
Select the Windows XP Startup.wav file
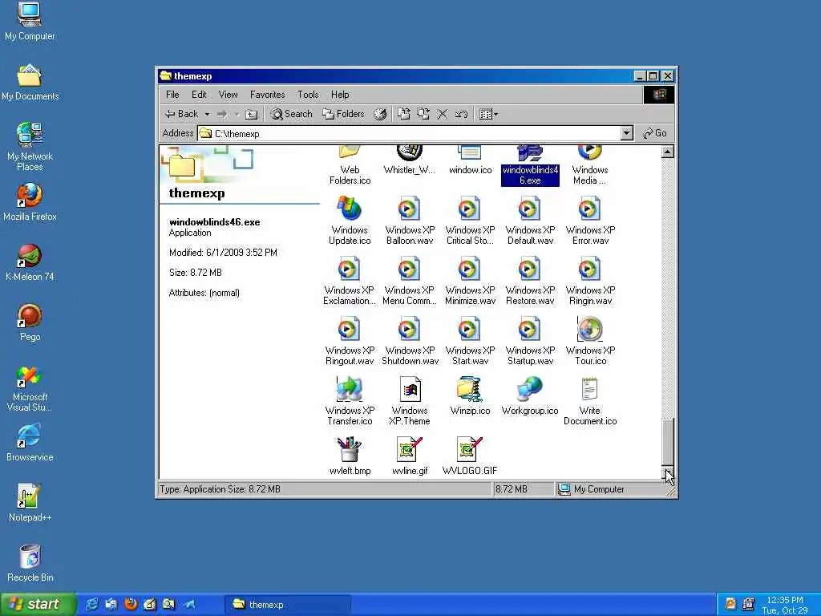tap(530, 341)
